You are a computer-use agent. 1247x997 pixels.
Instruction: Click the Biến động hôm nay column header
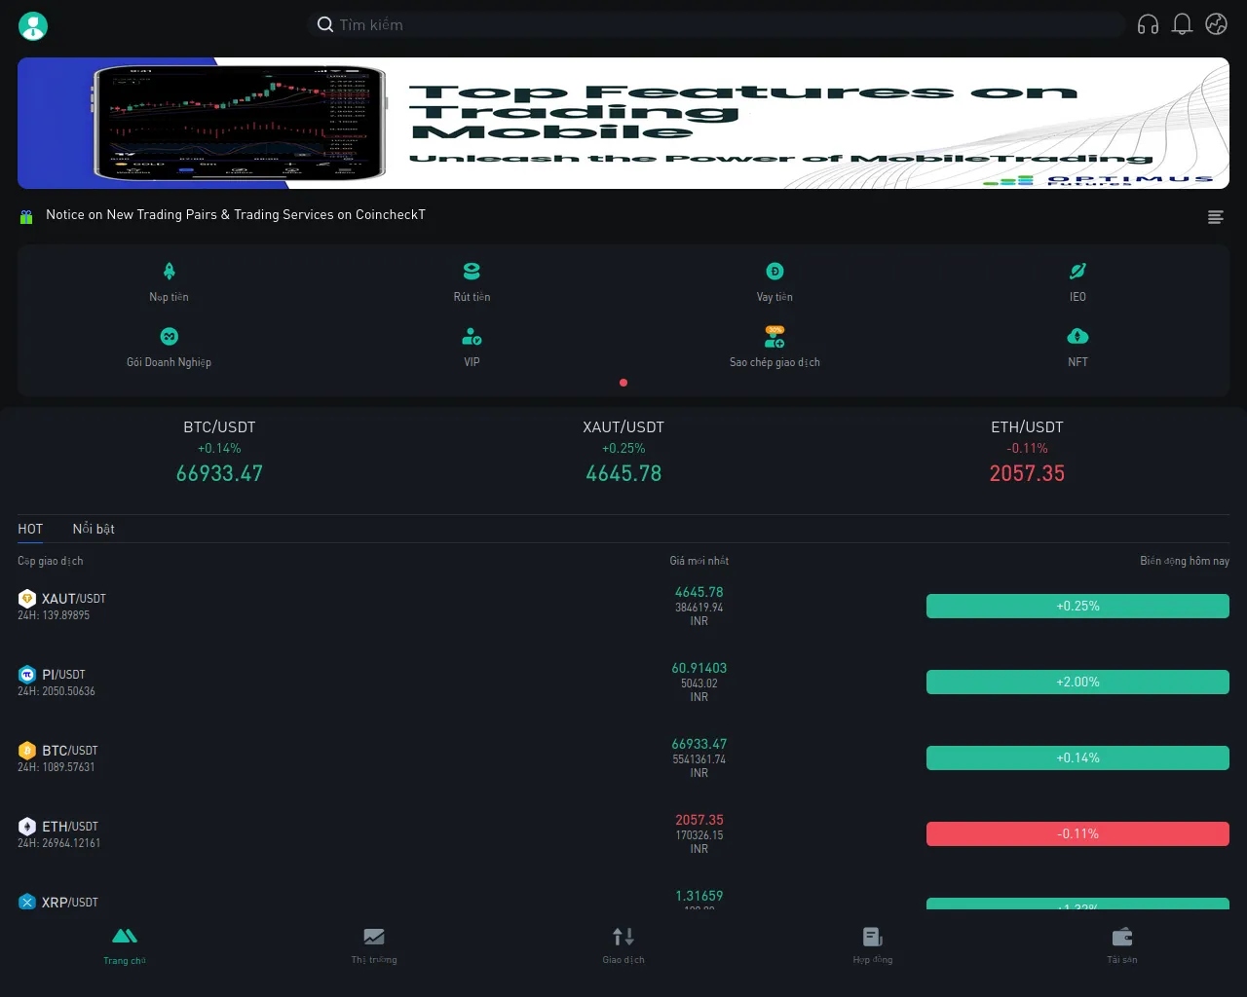1185,561
